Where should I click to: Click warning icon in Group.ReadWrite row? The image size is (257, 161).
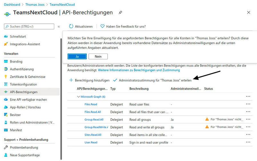click(x=207, y=127)
